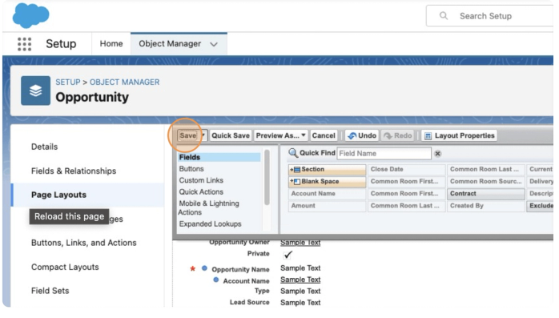Click the Quick Find magnifier icon

[x=293, y=153]
